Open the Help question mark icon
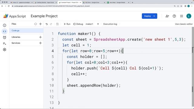 (x=174, y=16)
